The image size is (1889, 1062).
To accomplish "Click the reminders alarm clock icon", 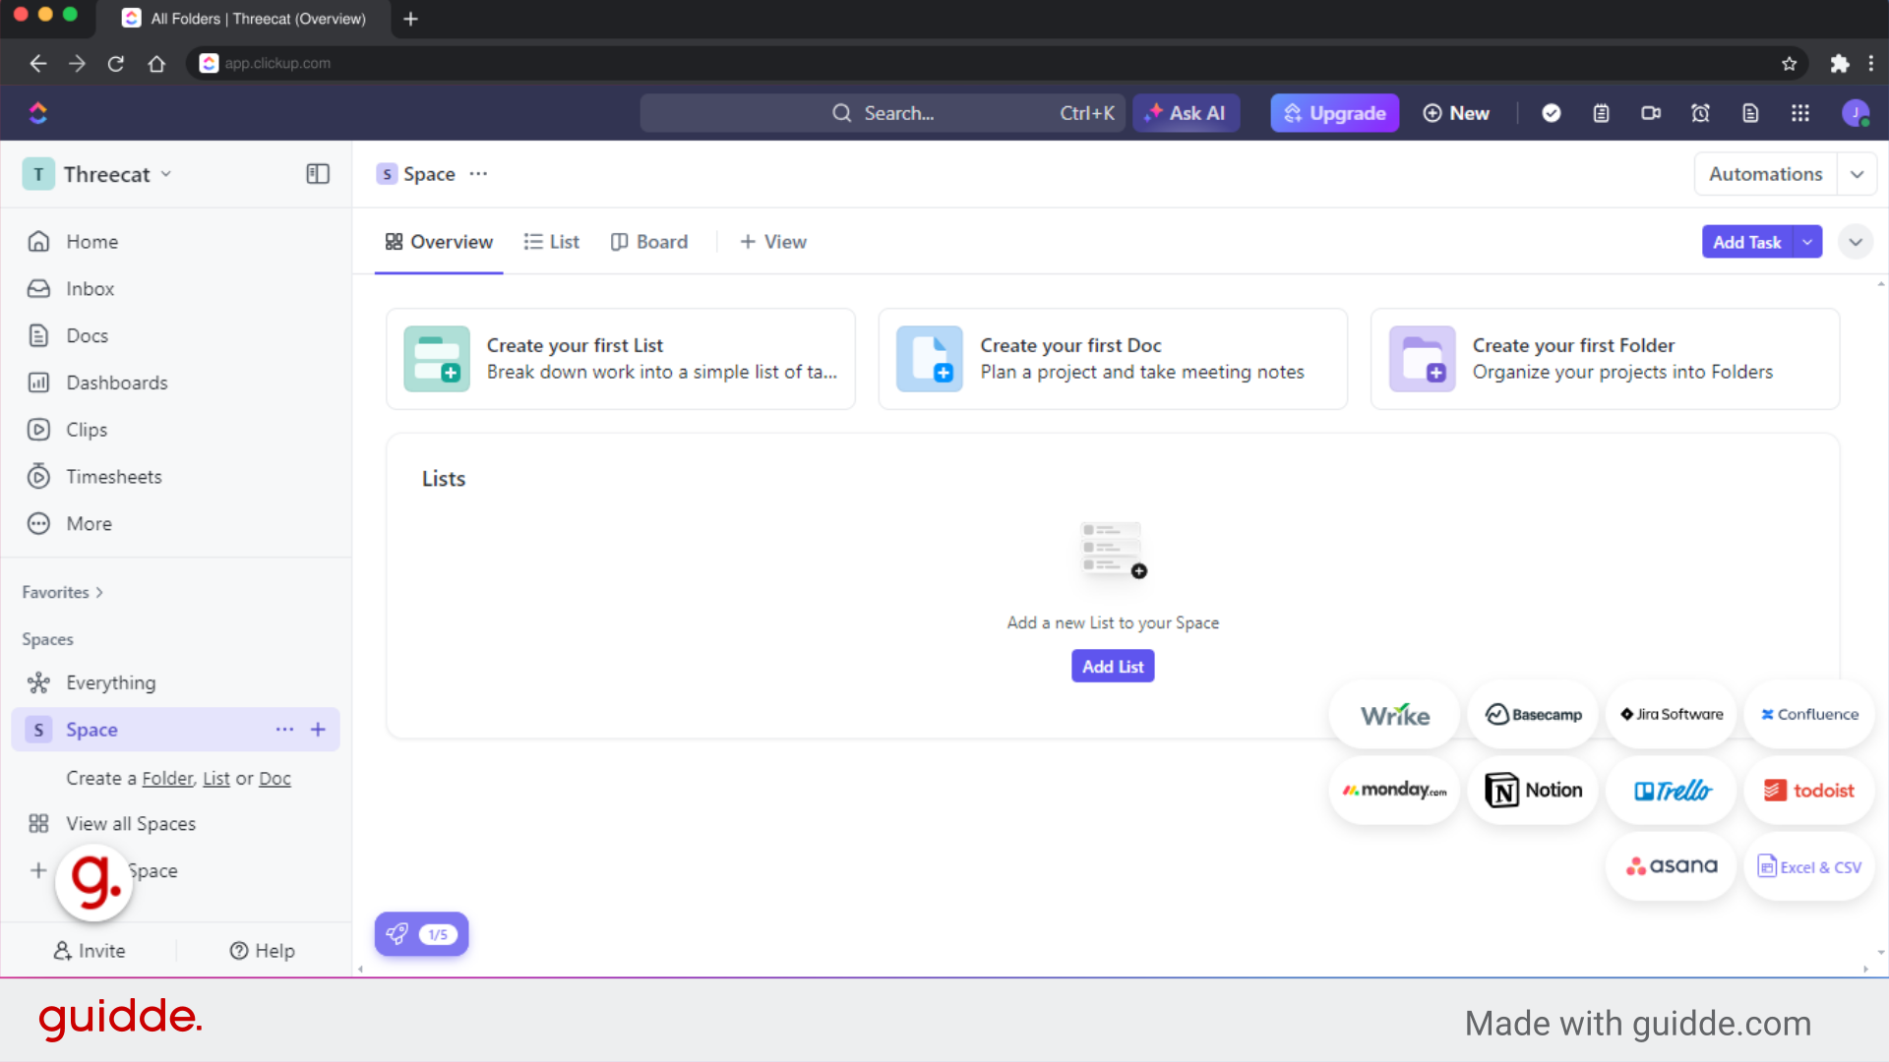I will 1701,113.
